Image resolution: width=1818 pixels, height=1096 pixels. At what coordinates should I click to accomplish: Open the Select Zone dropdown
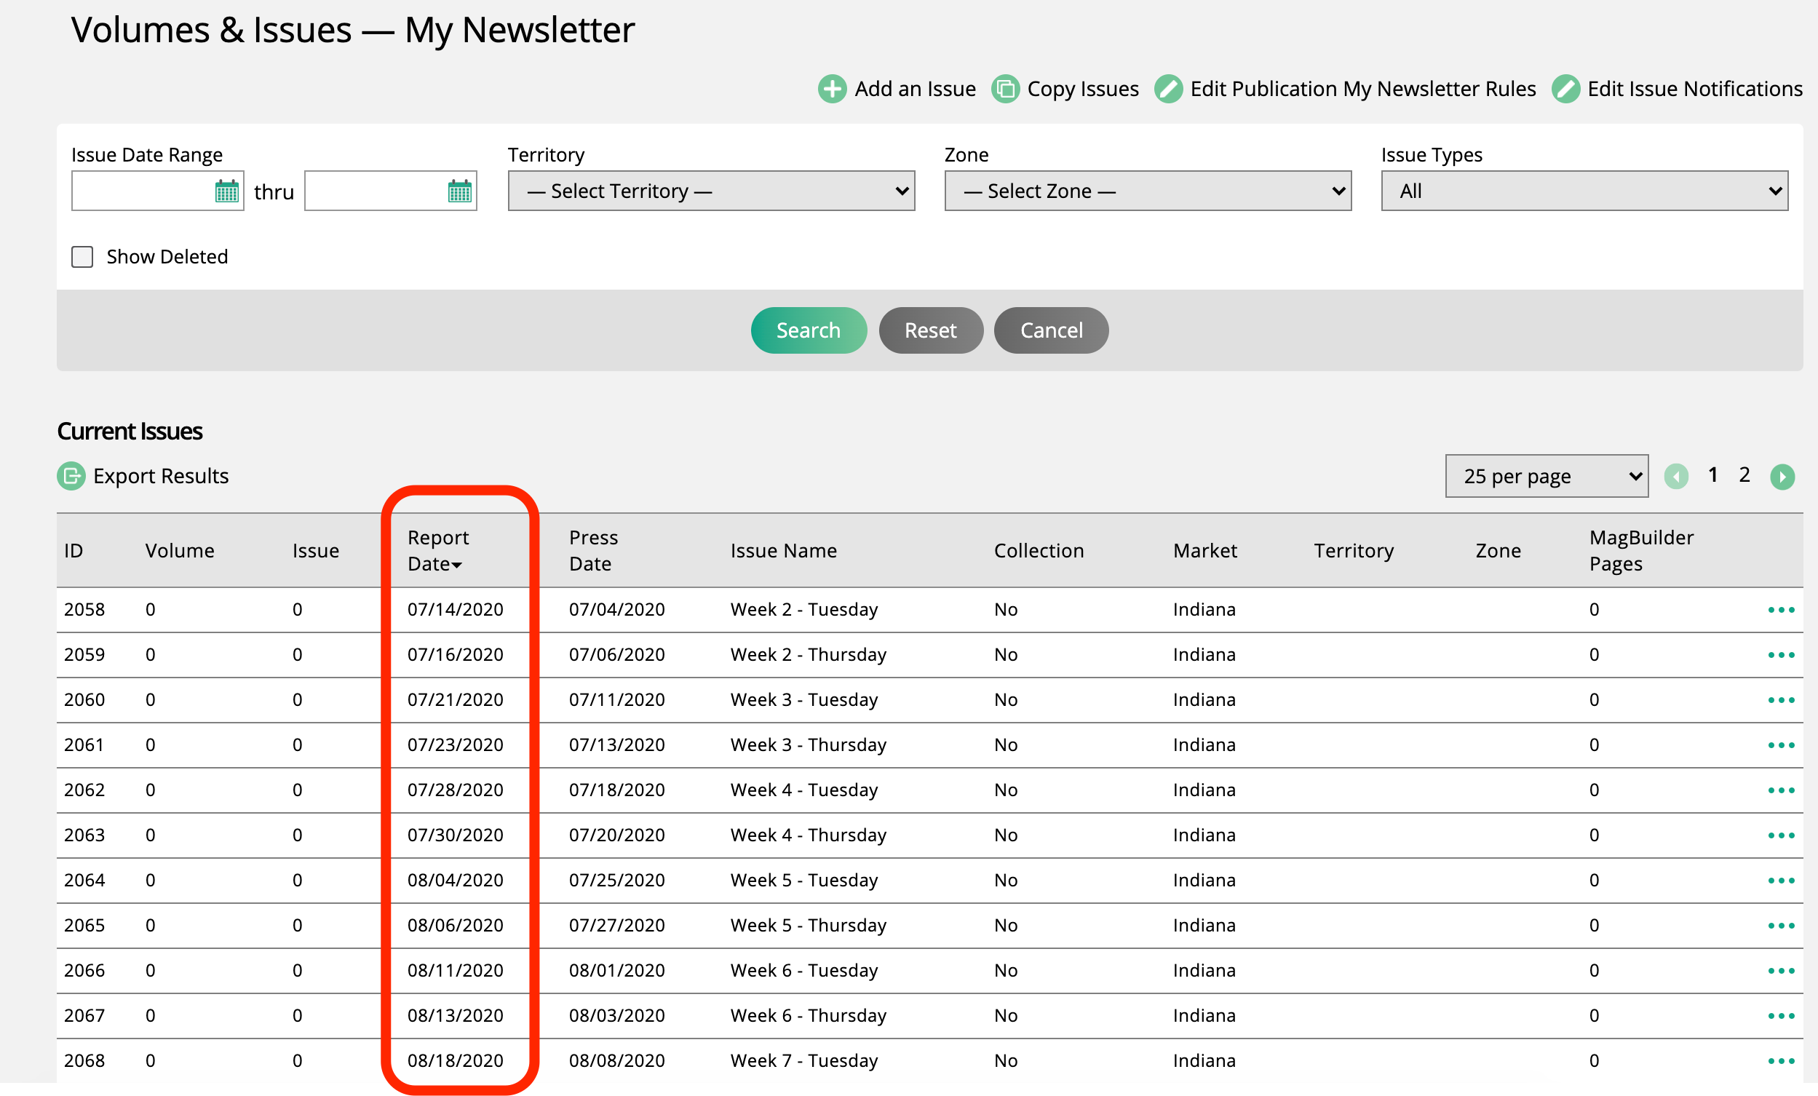tap(1147, 190)
